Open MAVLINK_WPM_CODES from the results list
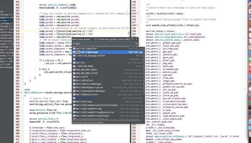The height and width of the screenshot is (143, 251). pos(108,70)
